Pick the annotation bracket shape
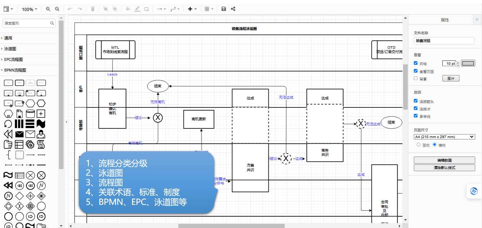Screen dimensions: 482x228 (8, 155)
